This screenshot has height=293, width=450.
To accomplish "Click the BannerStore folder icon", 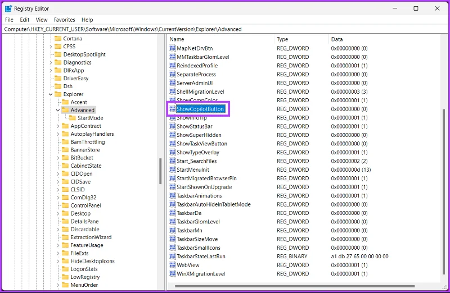I will coord(65,150).
